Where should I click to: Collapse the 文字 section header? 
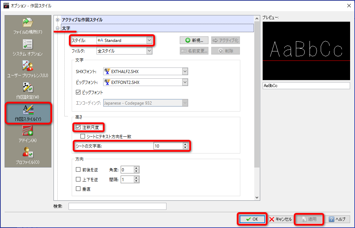tap(58, 28)
